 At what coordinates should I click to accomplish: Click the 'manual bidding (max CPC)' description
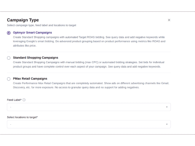coord(89,64)
